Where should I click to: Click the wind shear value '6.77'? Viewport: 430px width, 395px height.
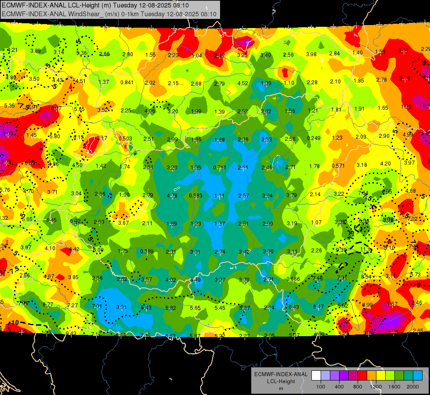pyautogui.click(x=48, y=304)
